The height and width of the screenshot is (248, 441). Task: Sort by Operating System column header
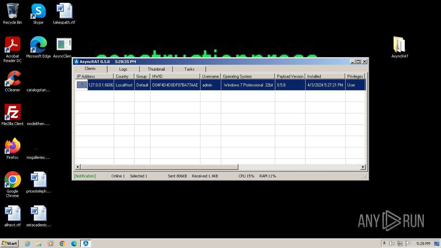click(x=248, y=76)
